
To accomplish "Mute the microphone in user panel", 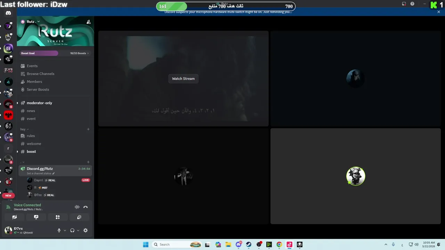I will tap(59, 230).
